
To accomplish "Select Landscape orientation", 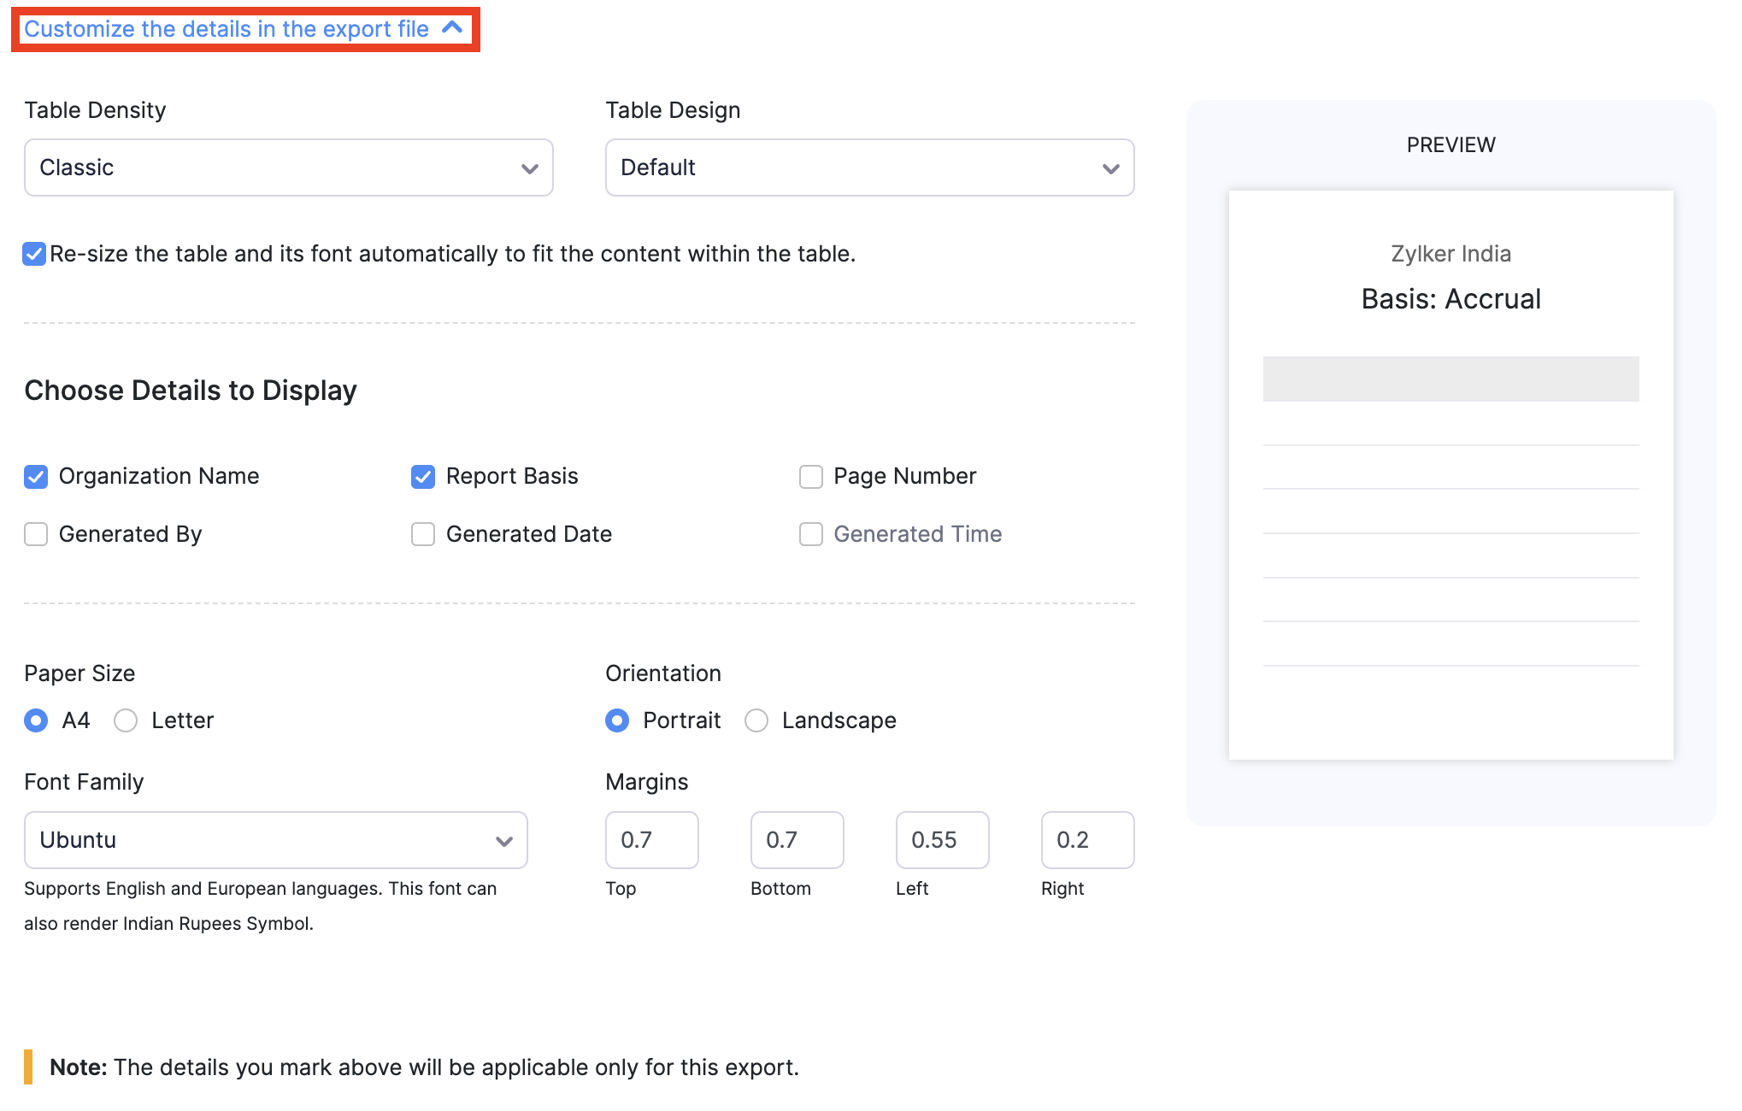I will pyautogui.click(x=756, y=720).
